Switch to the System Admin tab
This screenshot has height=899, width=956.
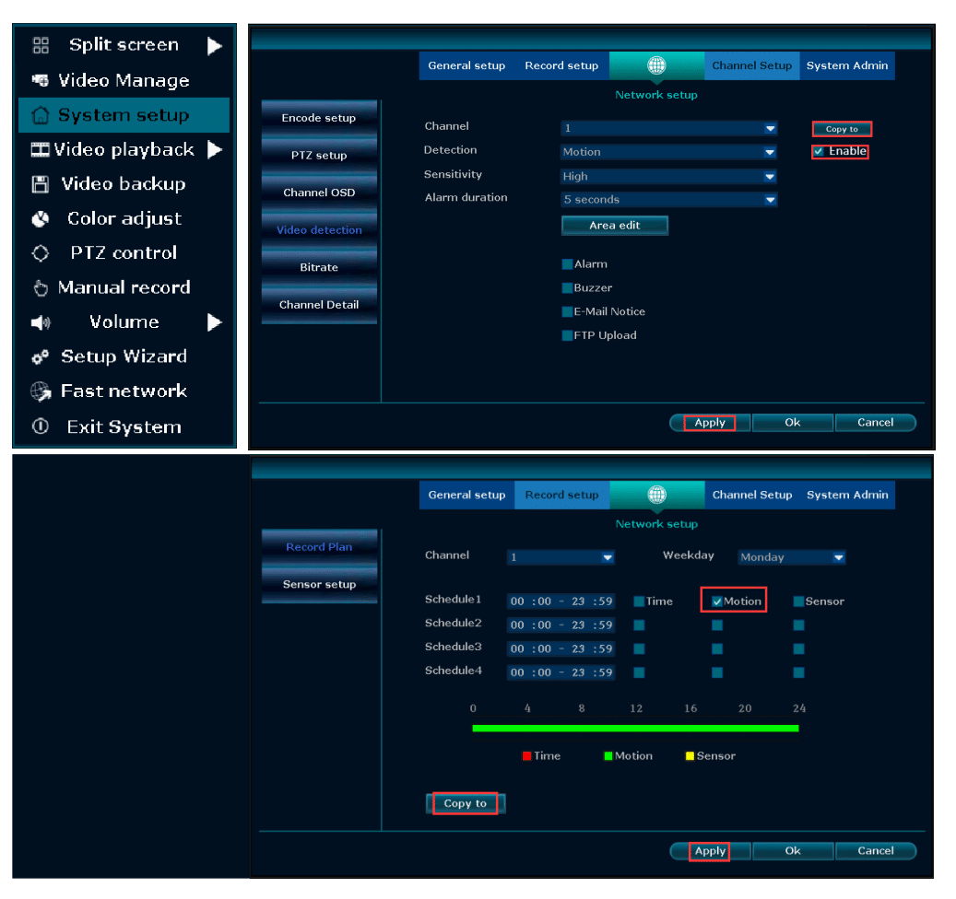846,64
